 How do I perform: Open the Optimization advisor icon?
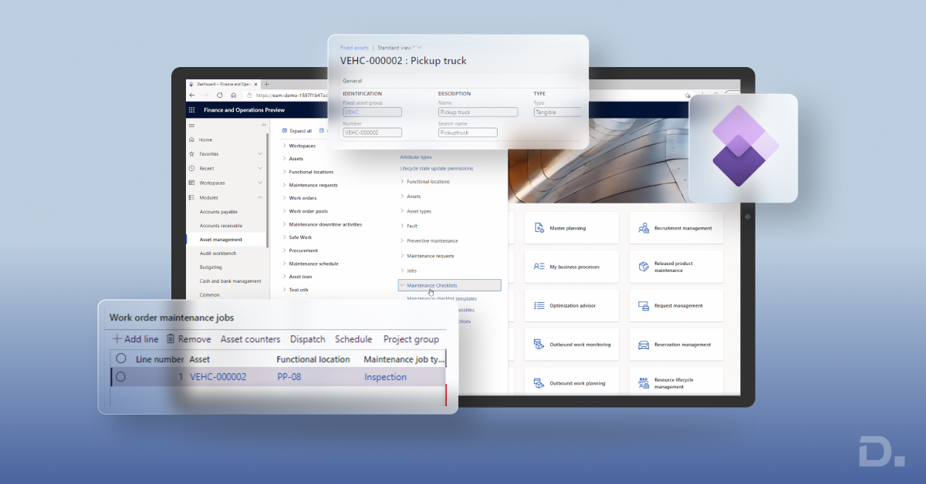[x=538, y=305]
